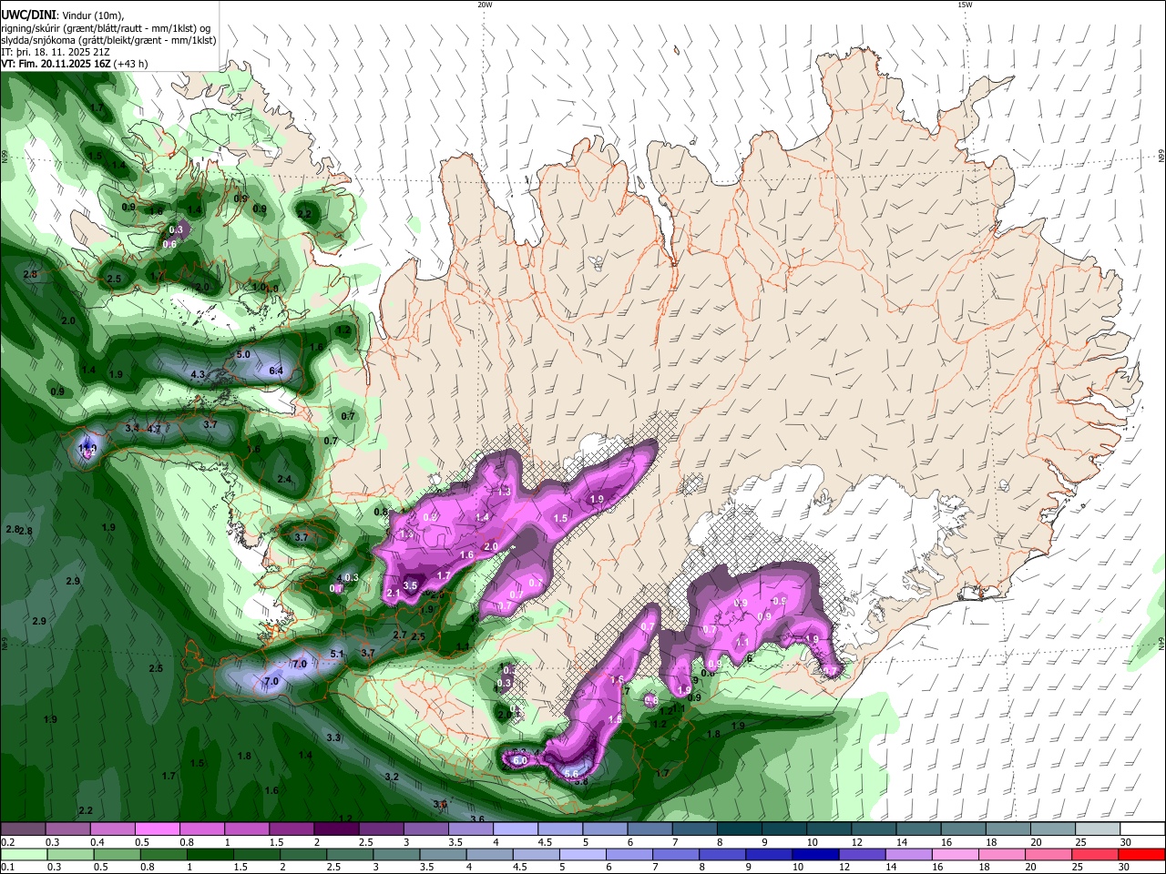Click the "rigning/skúrir" legend description line
1166x874 pixels.
click(x=106, y=27)
